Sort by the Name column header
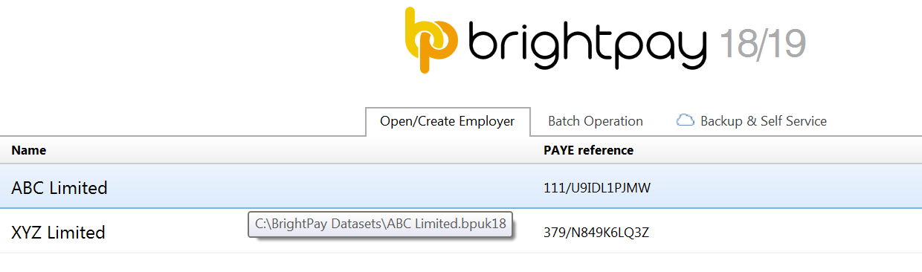 coord(29,150)
